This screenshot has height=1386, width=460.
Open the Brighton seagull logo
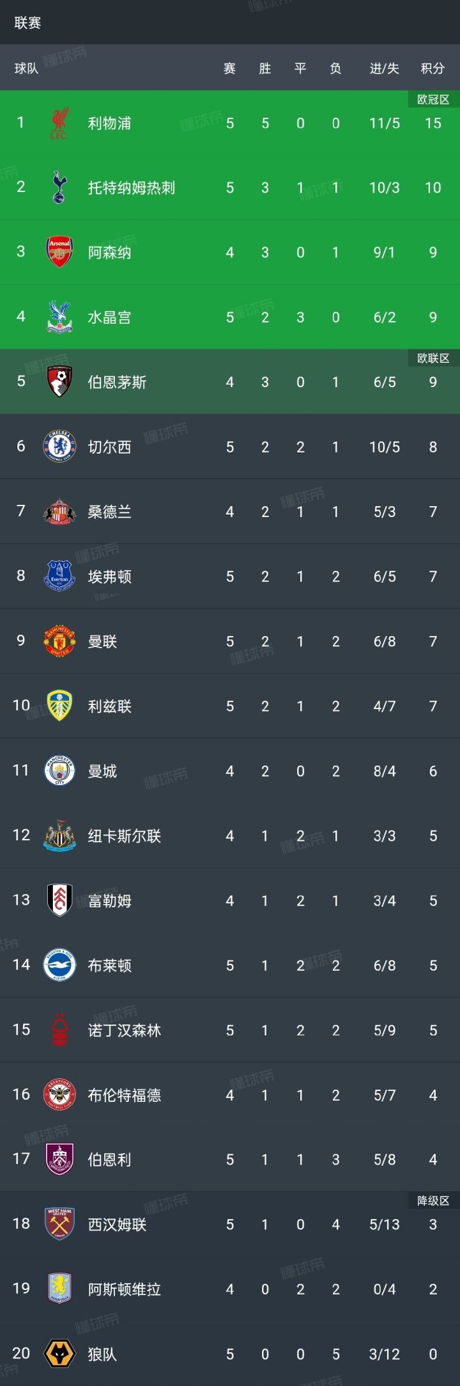click(59, 965)
